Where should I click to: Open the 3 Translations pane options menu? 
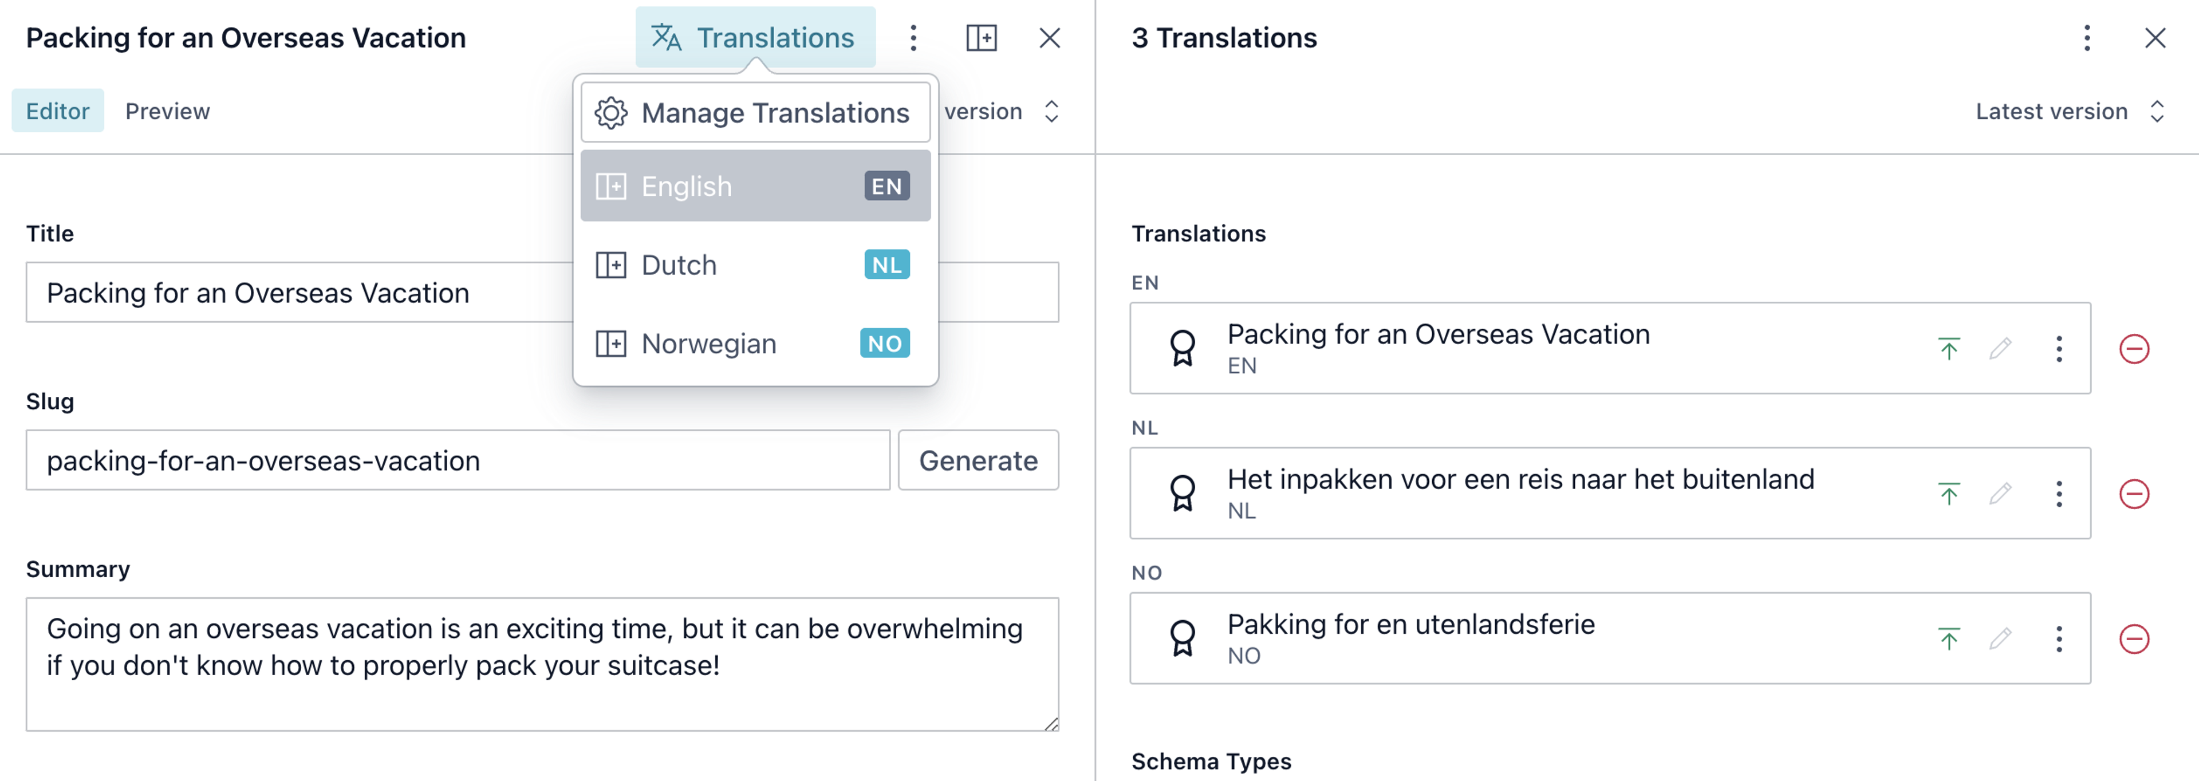coord(2086,38)
